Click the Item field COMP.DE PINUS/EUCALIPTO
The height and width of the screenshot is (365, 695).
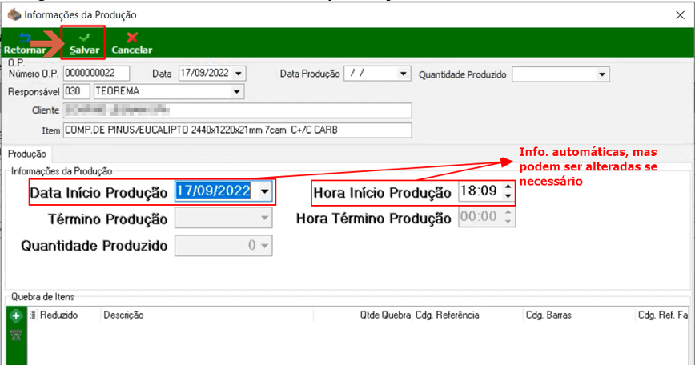click(x=237, y=130)
